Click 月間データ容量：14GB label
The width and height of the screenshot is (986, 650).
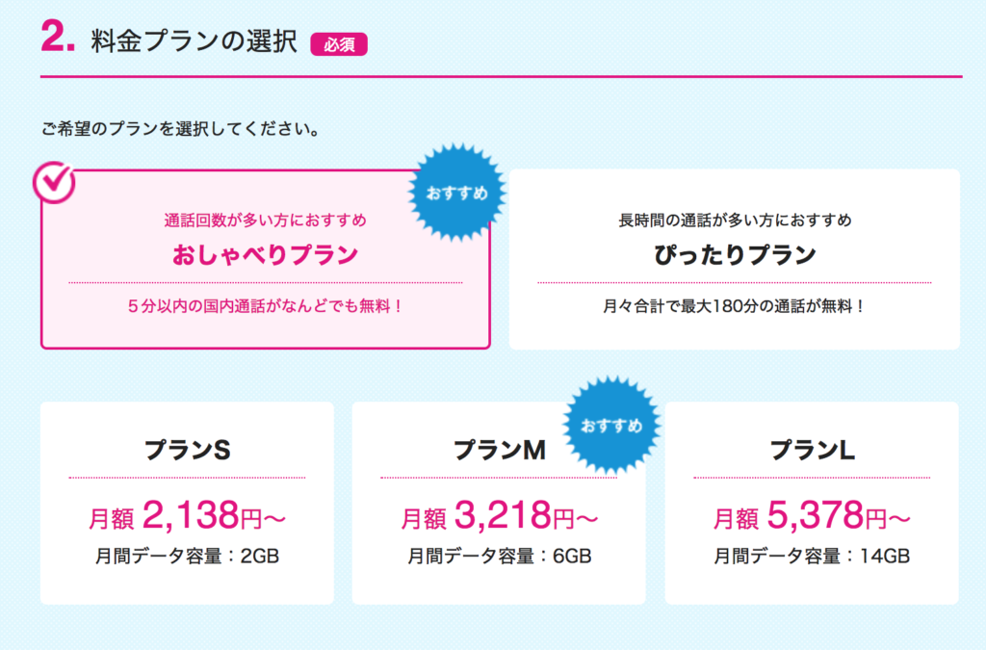pos(812,557)
